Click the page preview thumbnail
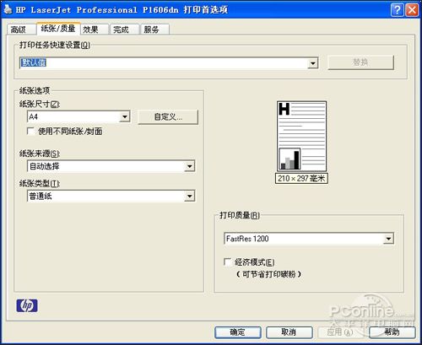The image size is (422, 345). [301, 136]
